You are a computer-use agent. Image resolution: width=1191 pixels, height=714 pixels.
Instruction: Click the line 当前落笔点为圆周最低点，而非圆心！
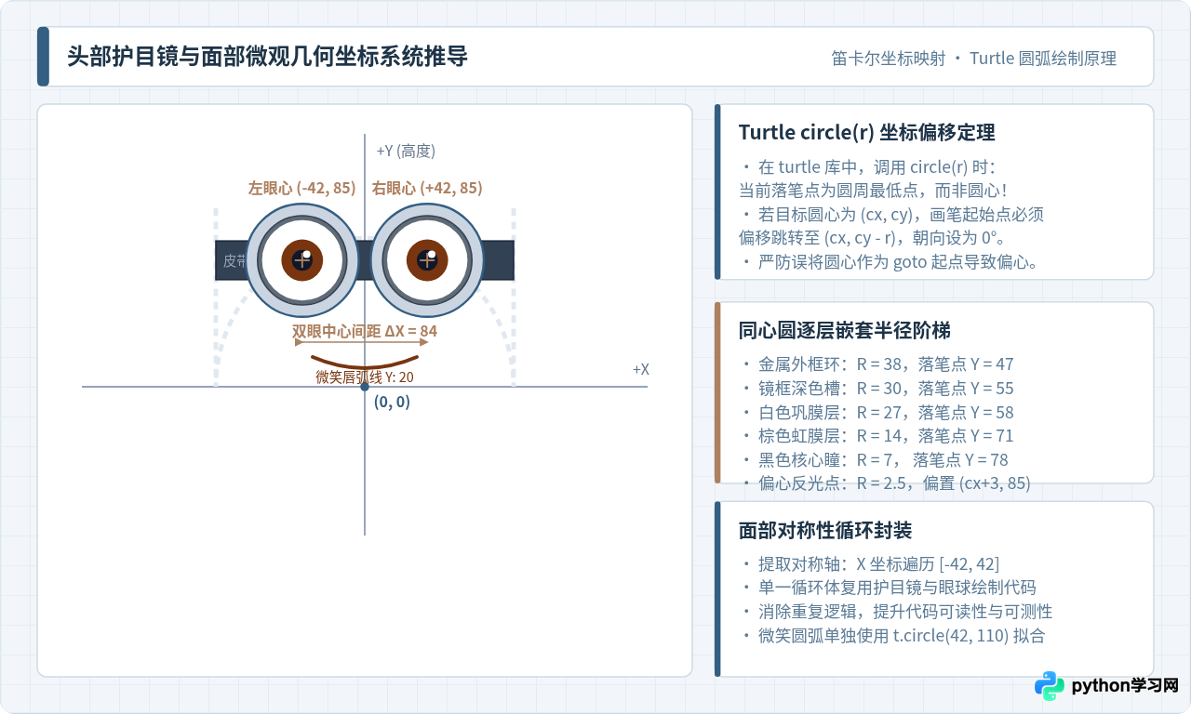coord(875,191)
